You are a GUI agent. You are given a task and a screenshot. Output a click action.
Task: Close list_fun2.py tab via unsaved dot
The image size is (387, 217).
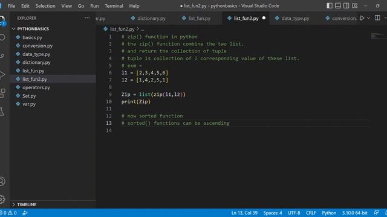coord(264,18)
